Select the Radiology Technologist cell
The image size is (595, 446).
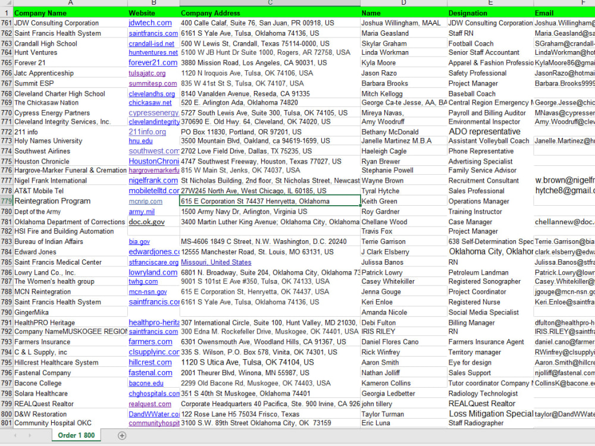(x=490, y=394)
